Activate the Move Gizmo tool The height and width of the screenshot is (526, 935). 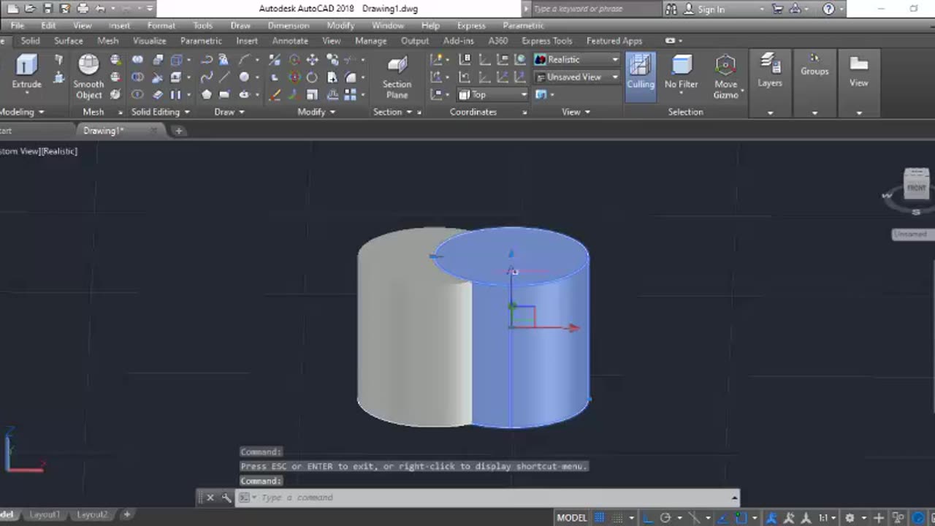click(725, 77)
